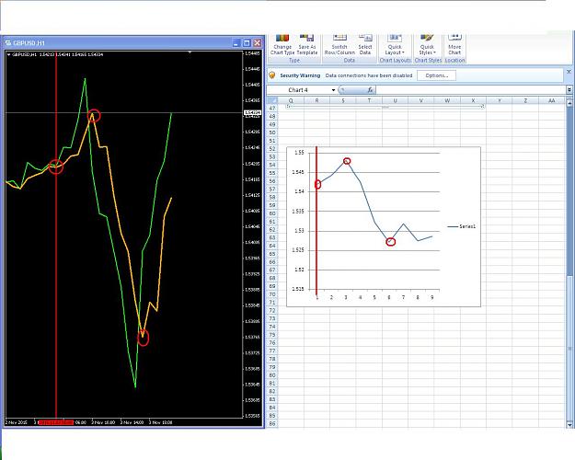Viewport: 575px width, 460px height.
Task: Open the Name Box dropdown arrow
Action: [333, 90]
